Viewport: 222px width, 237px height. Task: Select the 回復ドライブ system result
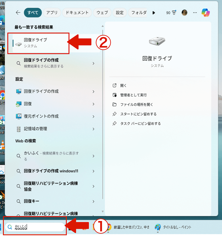click(56, 43)
